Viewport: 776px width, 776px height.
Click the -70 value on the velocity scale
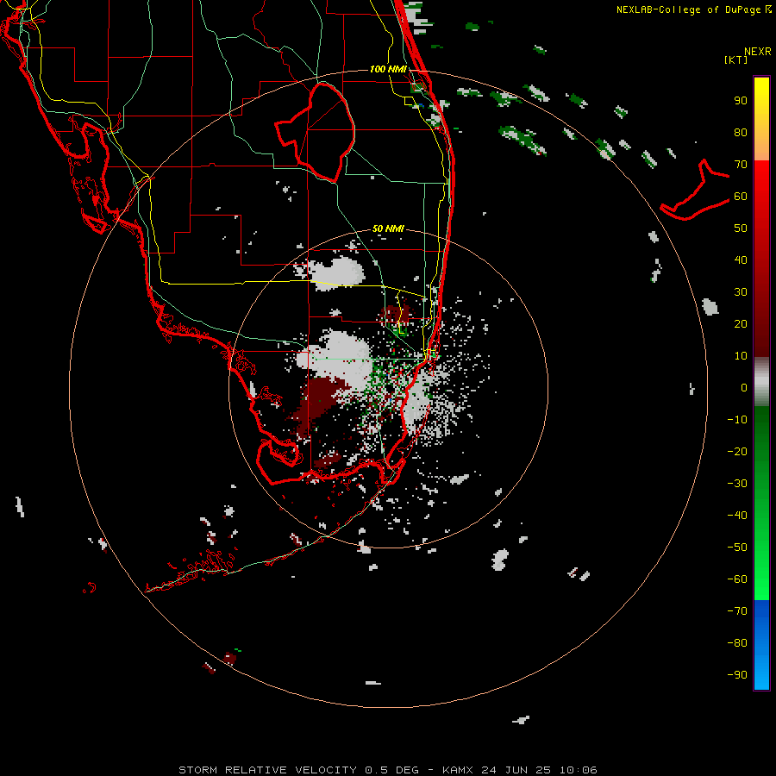tap(737, 611)
